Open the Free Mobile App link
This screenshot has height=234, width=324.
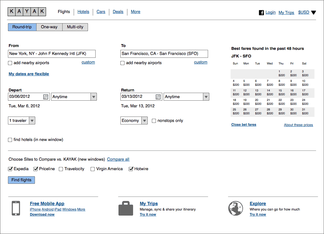[x=47, y=204]
